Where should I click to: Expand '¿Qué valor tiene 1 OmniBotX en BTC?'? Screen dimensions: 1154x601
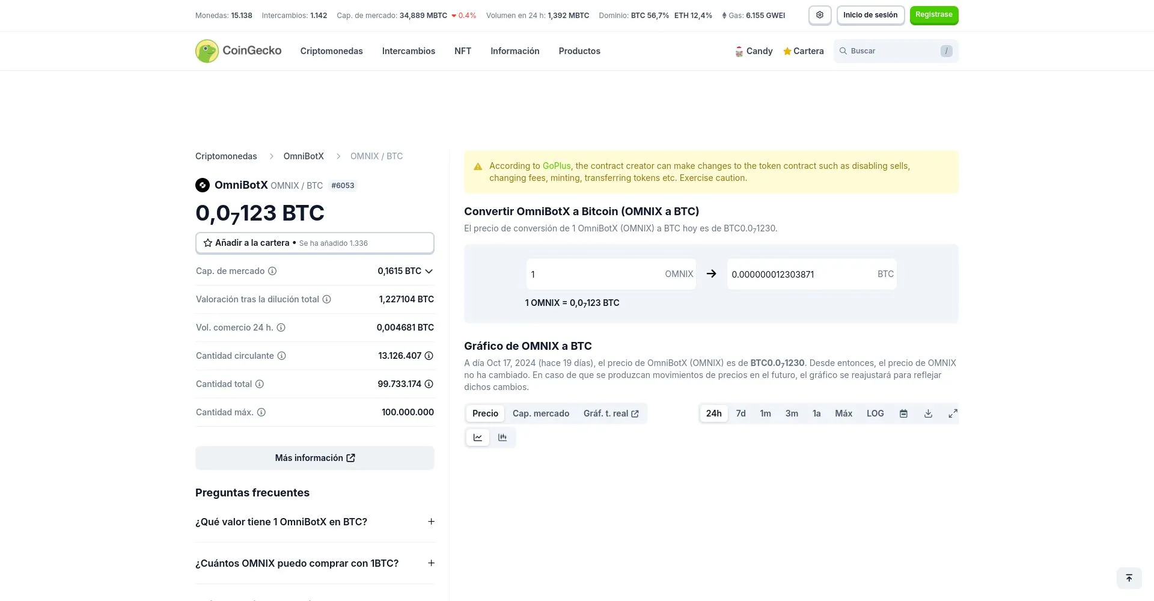click(x=315, y=522)
